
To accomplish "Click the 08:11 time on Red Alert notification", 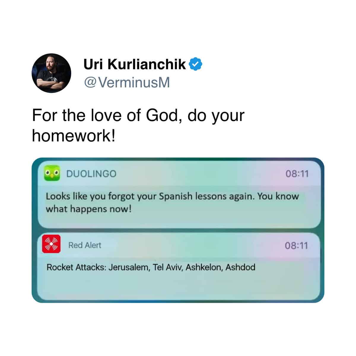I will coord(296,246).
